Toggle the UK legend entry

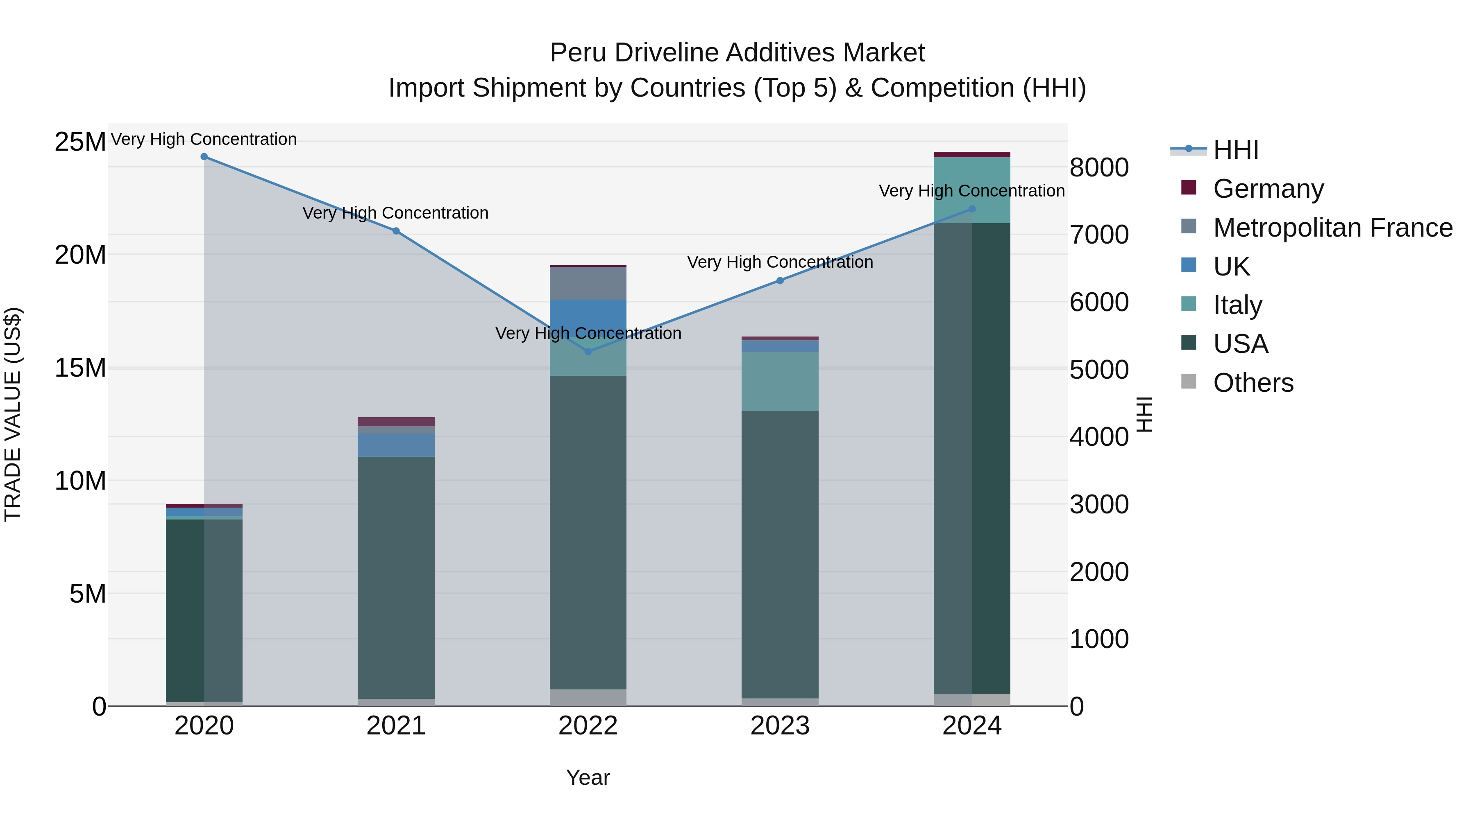[1215, 266]
